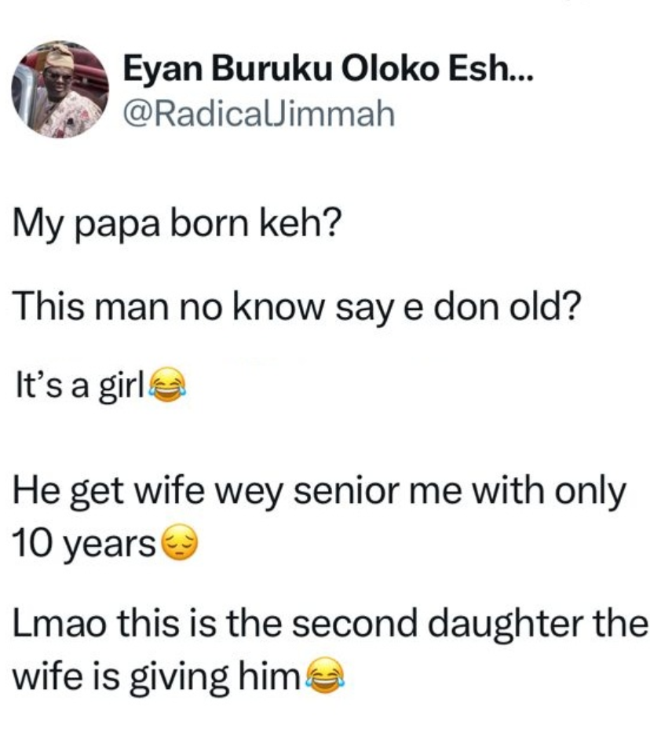
Task: Click the @RadicalJimmah handle
Action: tap(259, 115)
